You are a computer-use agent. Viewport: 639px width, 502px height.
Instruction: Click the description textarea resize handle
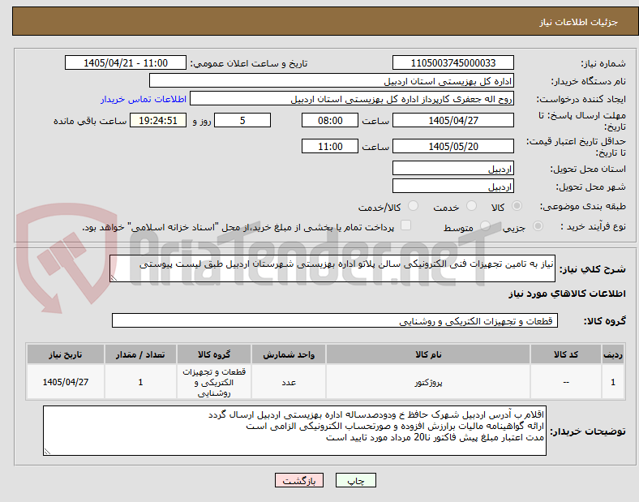pos(114,278)
